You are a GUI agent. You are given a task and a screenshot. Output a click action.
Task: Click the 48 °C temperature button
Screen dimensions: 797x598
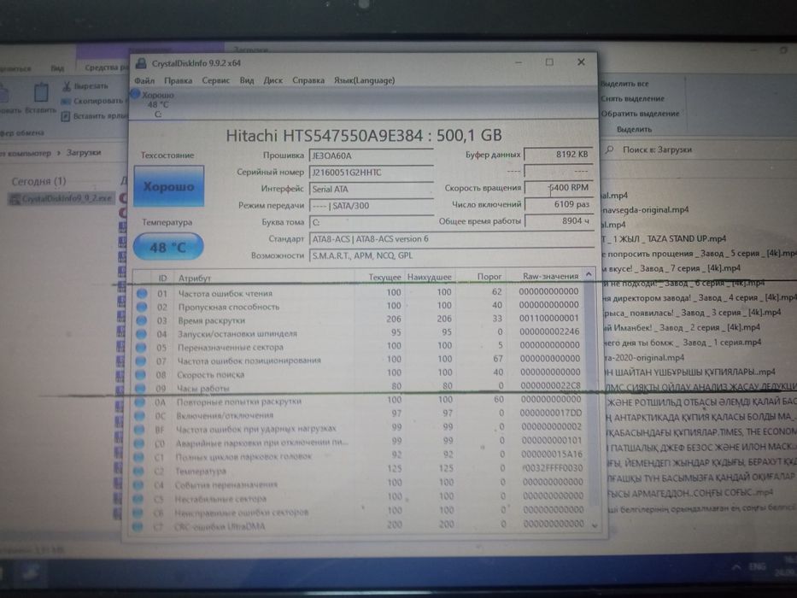point(168,247)
